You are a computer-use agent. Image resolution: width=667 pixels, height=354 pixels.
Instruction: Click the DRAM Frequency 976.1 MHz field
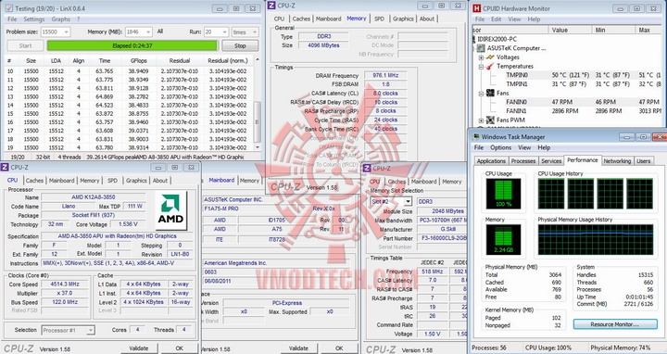click(x=386, y=75)
